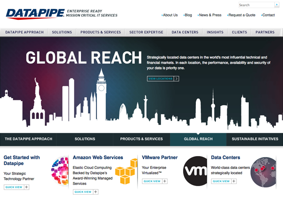The image size is (283, 199).
Task: Open Insights menu item
Action: 215,32
